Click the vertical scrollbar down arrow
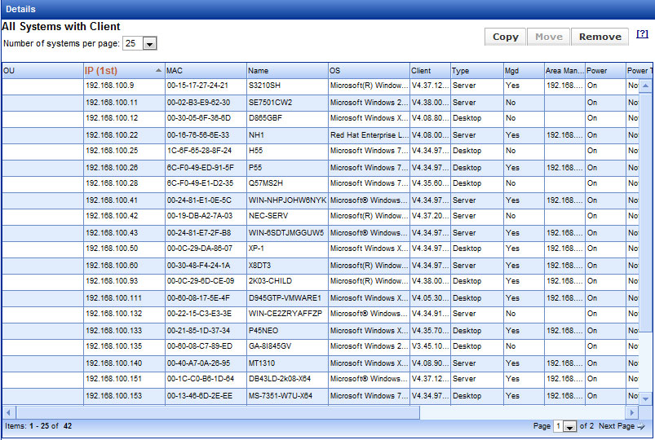 [645, 398]
